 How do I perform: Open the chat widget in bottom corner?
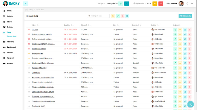click(x=190, y=104)
